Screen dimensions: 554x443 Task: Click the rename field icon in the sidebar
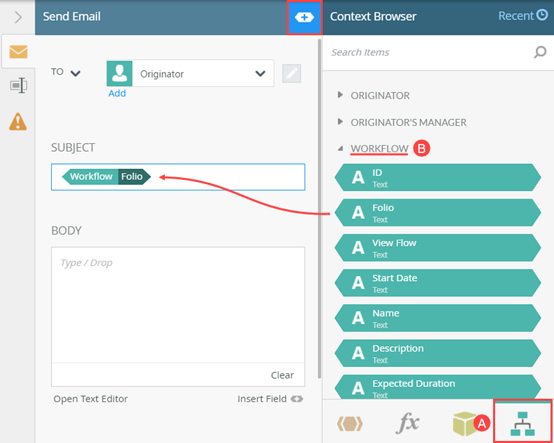point(17,86)
